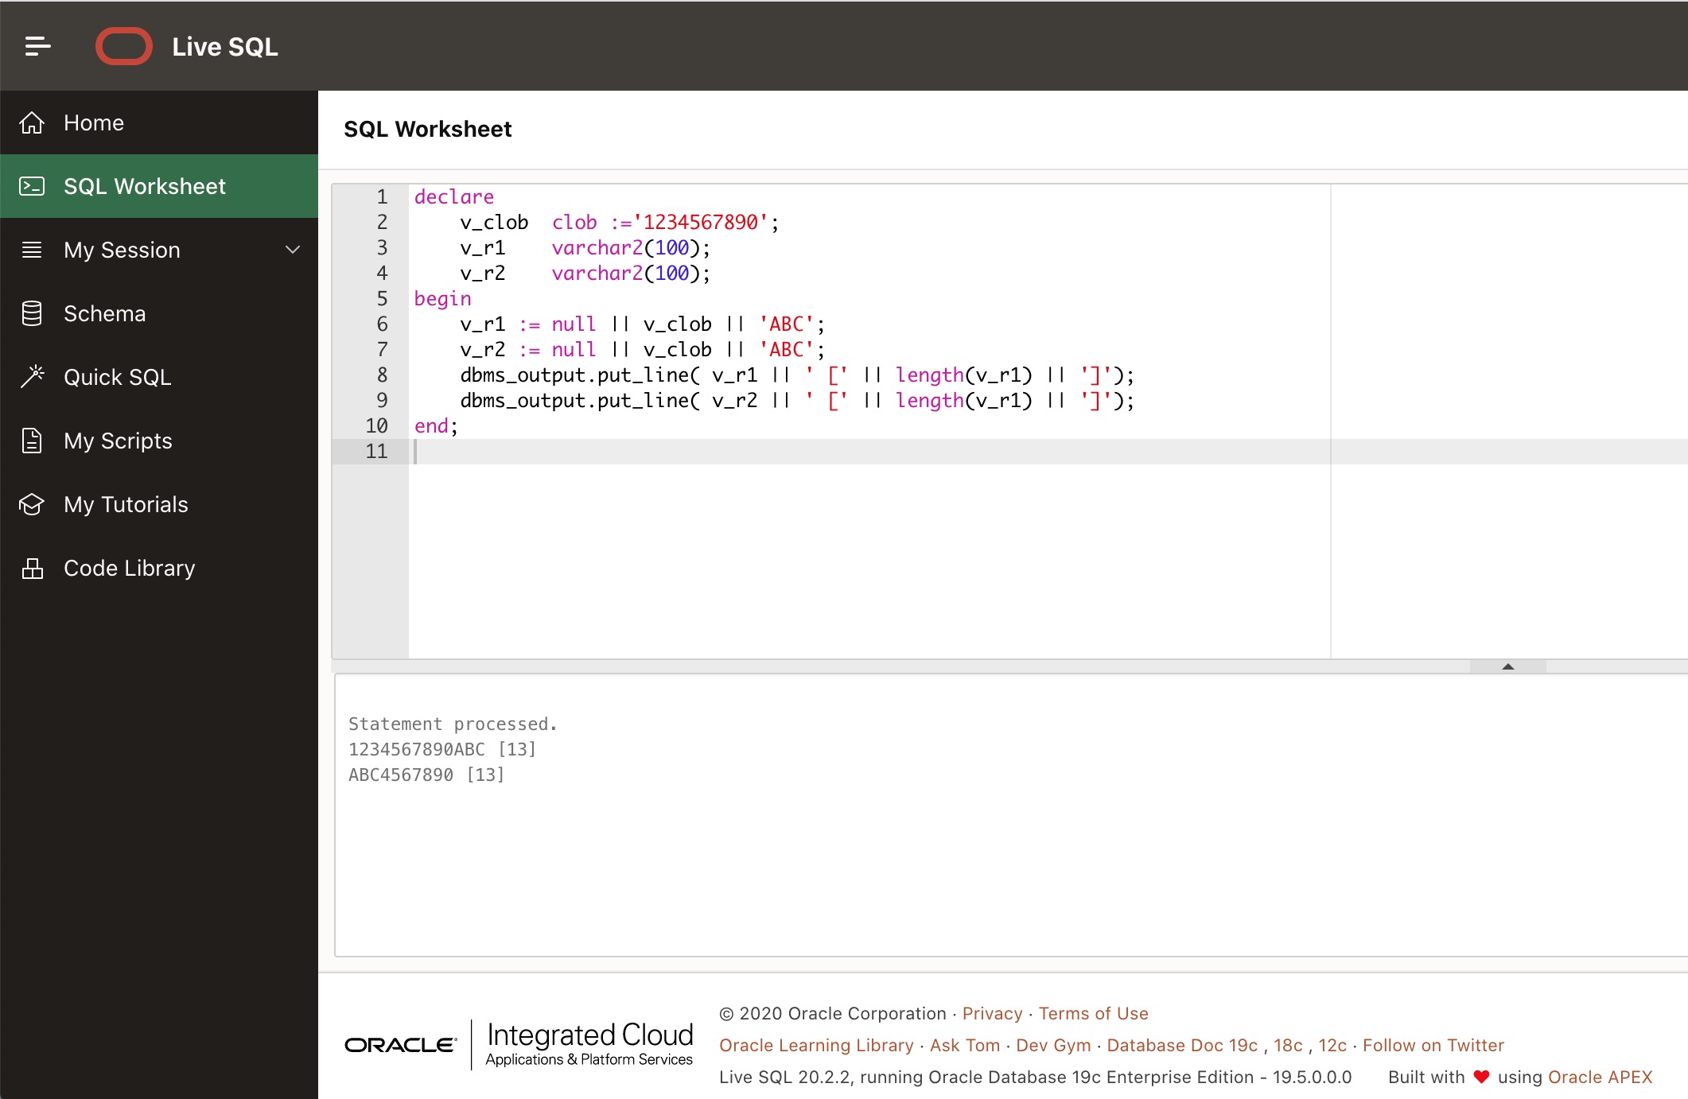Image resolution: width=1688 pixels, height=1099 pixels.
Task: Open the SQL Worksheet panel icon
Action: point(33,185)
